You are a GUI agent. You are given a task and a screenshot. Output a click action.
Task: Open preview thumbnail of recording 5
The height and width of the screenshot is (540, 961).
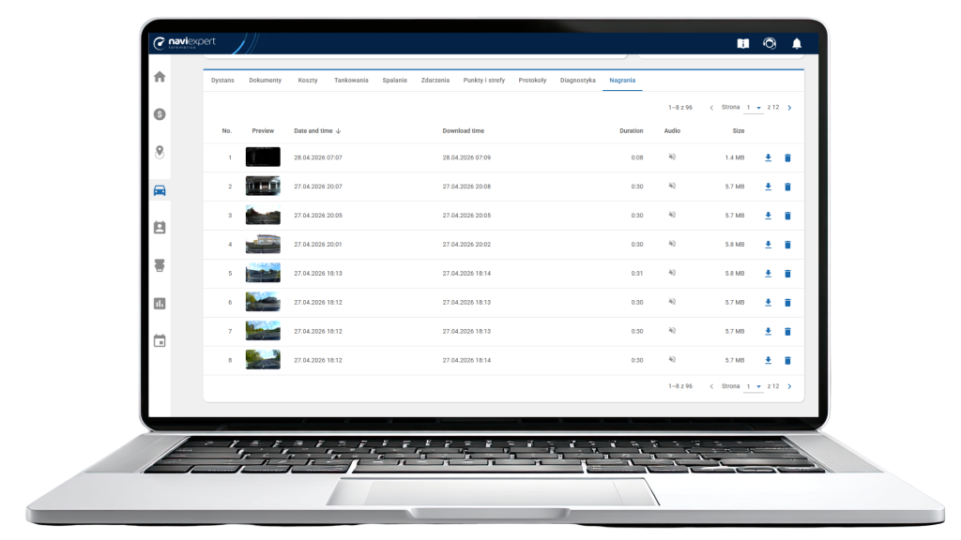[263, 273]
